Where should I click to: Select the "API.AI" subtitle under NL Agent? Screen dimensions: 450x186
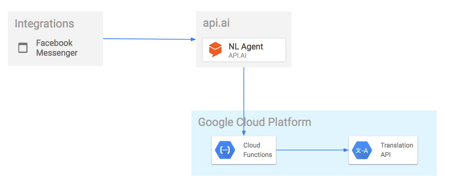click(237, 55)
